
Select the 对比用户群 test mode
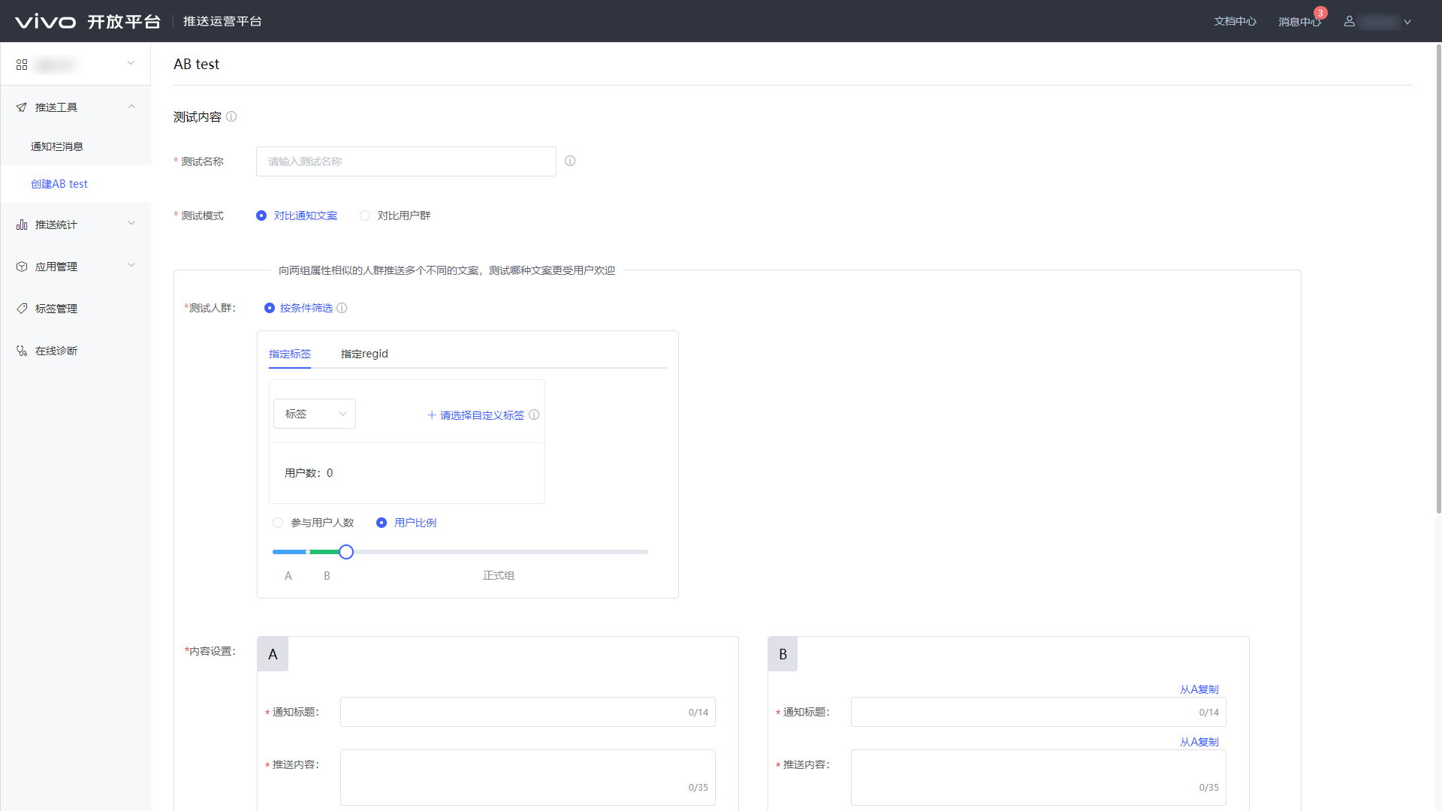coord(395,216)
